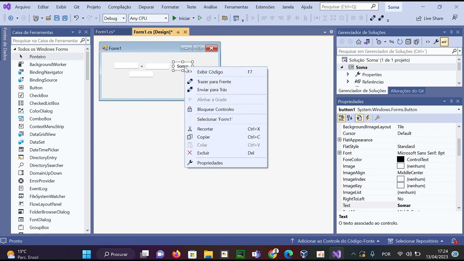Select Bloquear Controles in the context menu

(226, 109)
